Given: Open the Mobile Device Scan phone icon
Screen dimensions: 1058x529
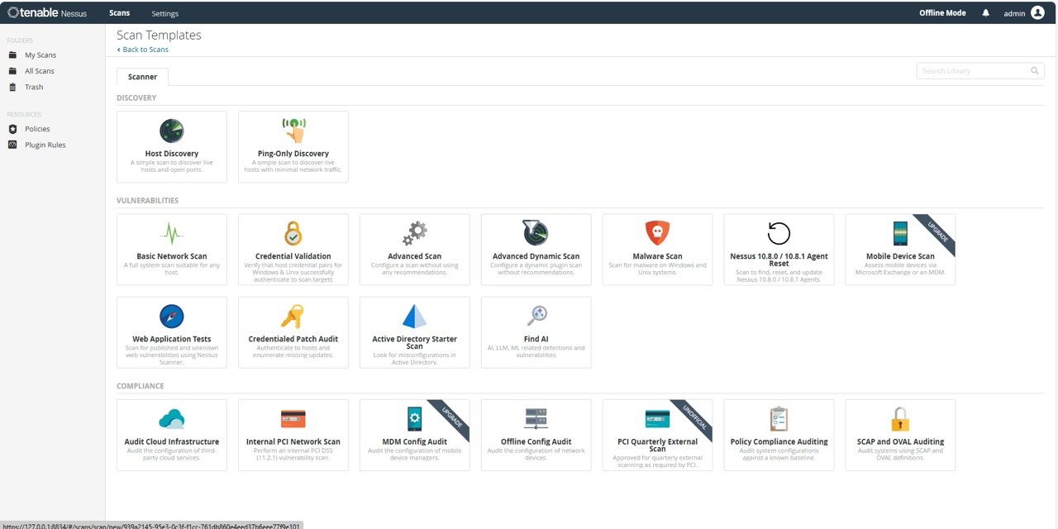Looking at the screenshot, I should tap(900, 233).
